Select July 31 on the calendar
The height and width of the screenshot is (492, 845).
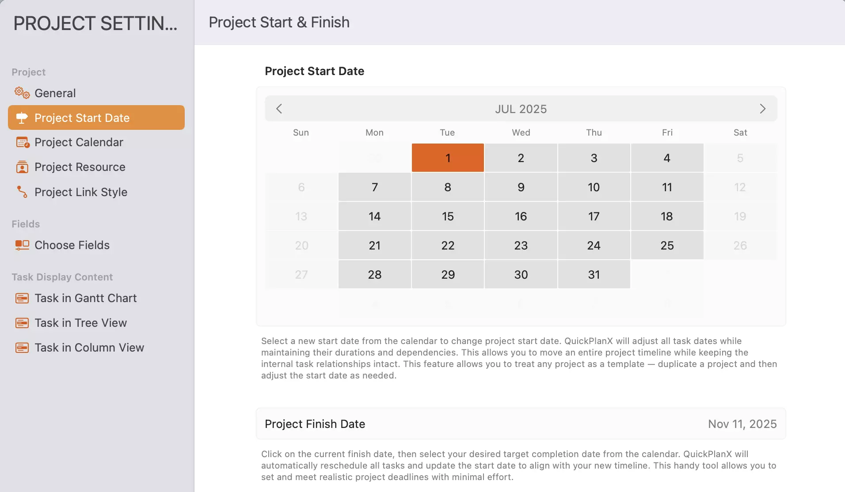coord(594,274)
